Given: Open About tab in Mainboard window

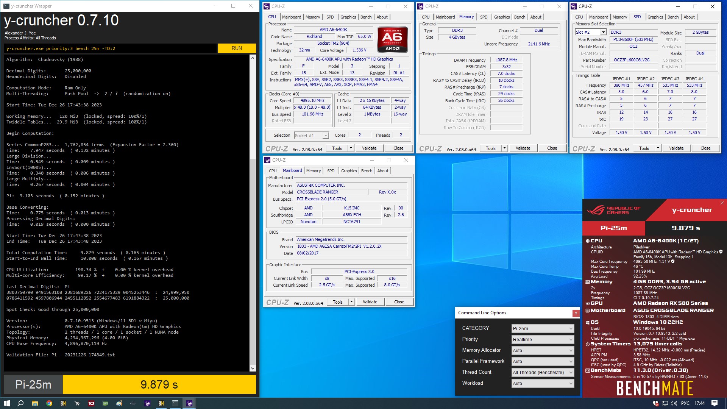Looking at the screenshot, I should [x=383, y=171].
